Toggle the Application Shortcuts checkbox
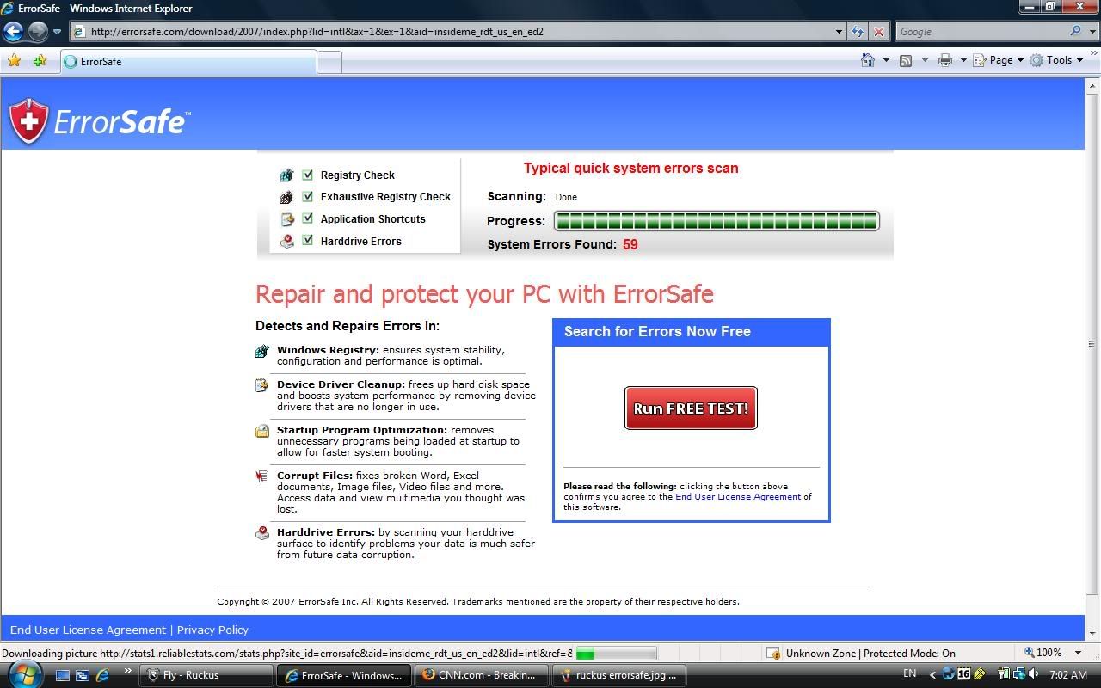 307,218
